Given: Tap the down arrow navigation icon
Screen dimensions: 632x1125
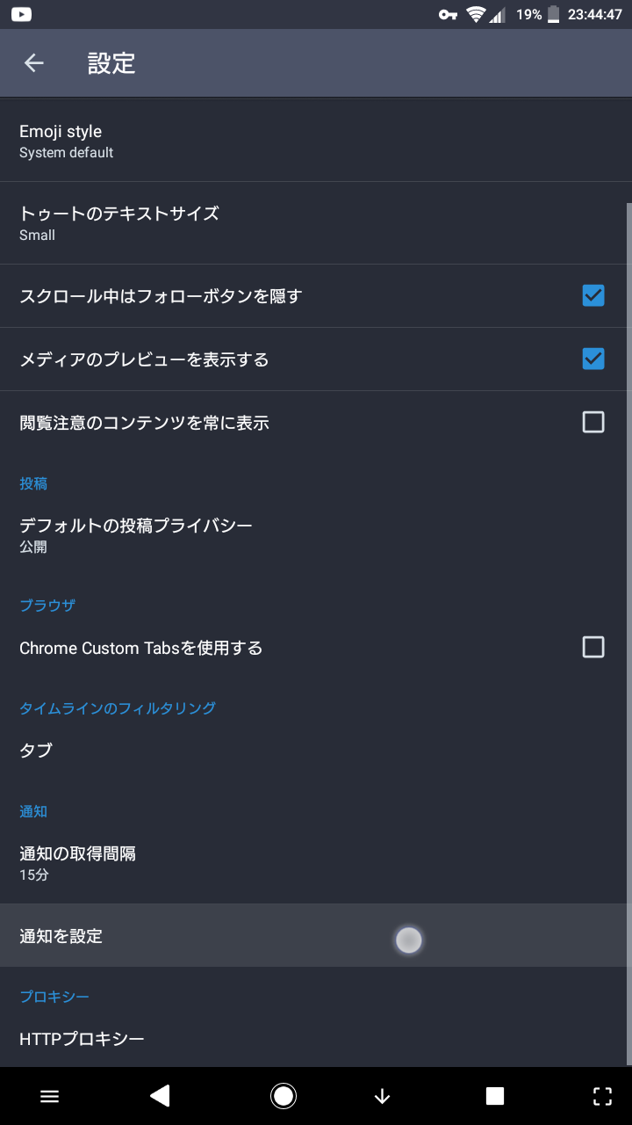Looking at the screenshot, I should 382,1096.
